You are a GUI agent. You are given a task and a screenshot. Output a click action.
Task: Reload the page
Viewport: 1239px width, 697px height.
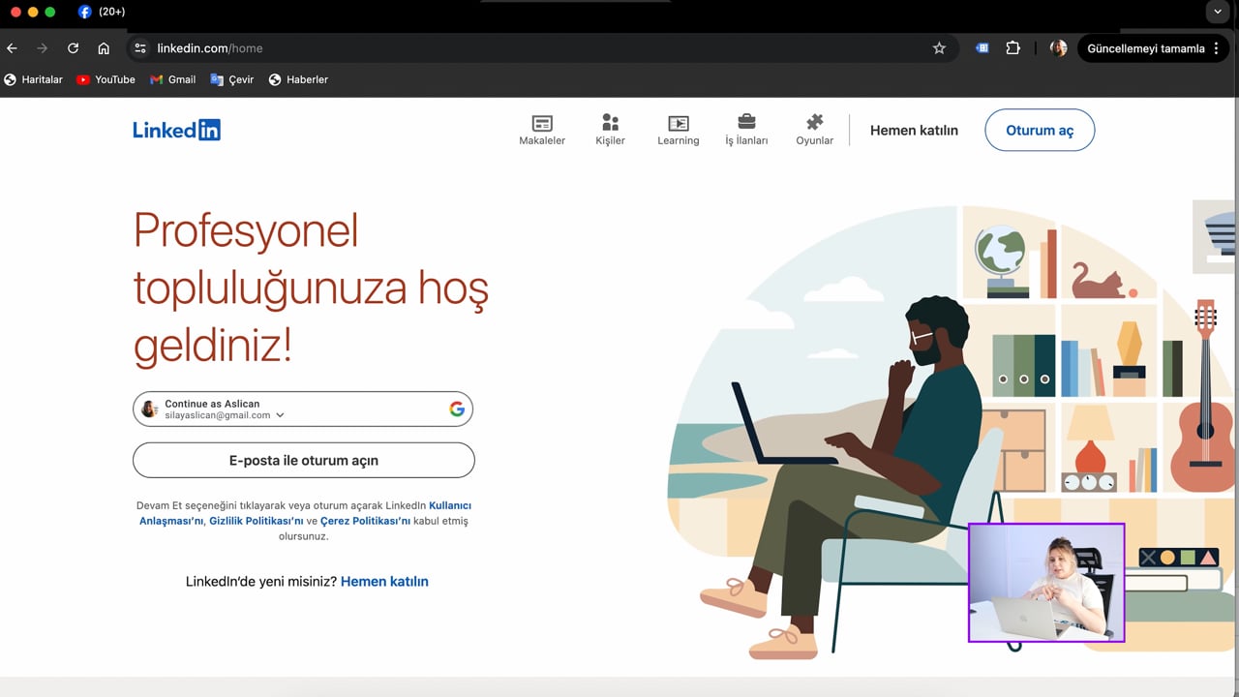point(73,48)
